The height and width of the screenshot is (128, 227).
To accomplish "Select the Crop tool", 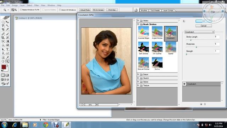I will coord(3,29).
